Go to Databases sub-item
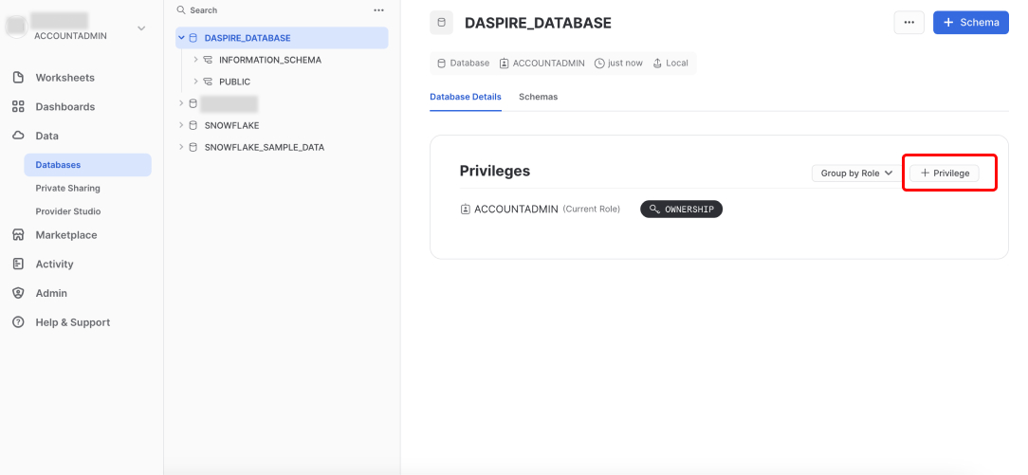This screenshot has height=475, width=1028. (x=88, y=164)
